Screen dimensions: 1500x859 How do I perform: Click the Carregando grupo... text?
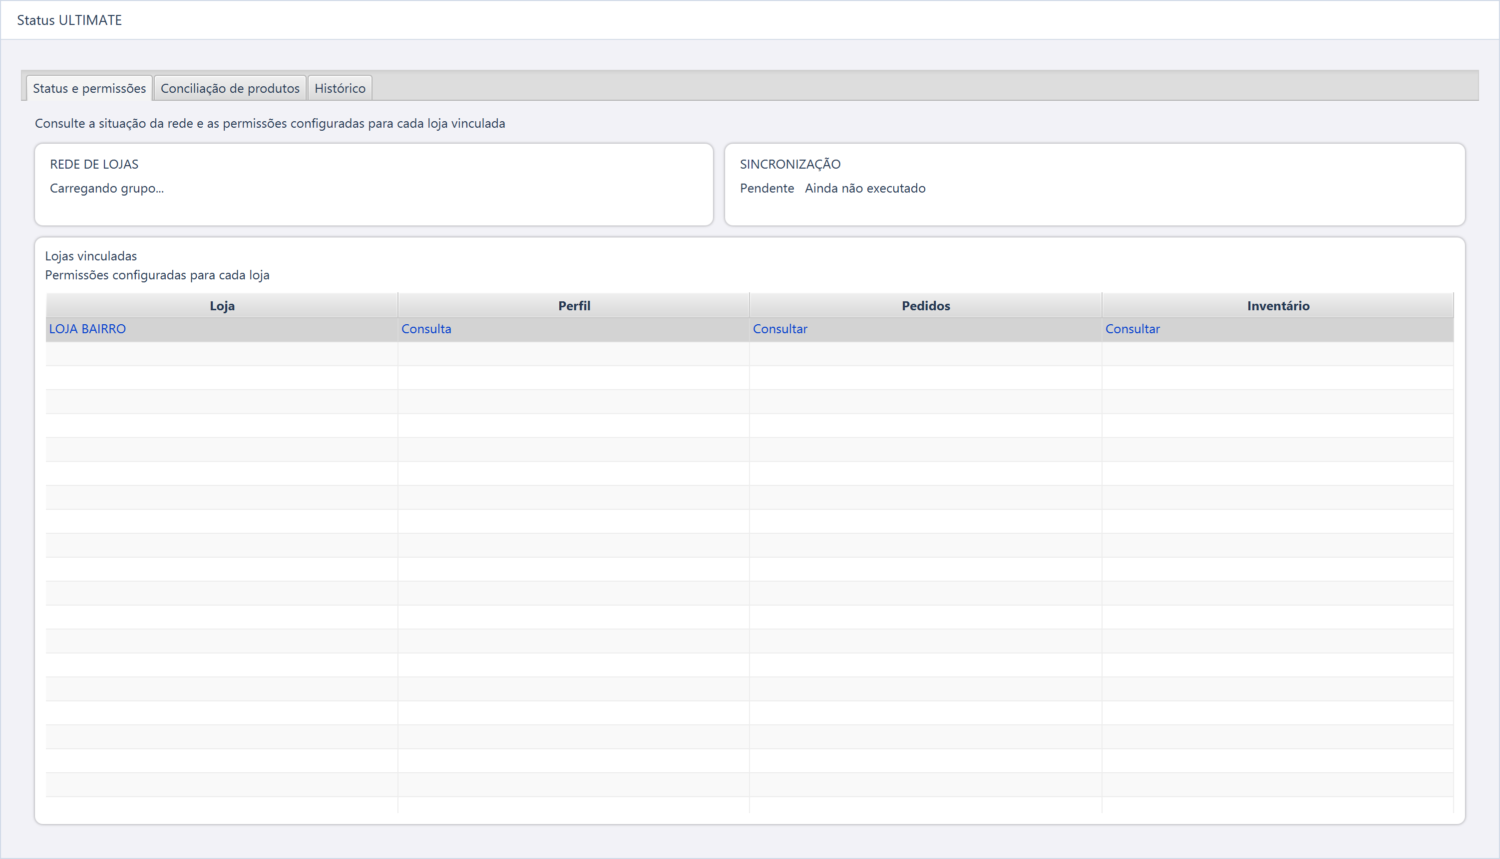107,188
